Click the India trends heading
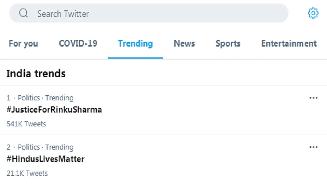The width and height of the screenshot is (327, 184). (36, 74)
